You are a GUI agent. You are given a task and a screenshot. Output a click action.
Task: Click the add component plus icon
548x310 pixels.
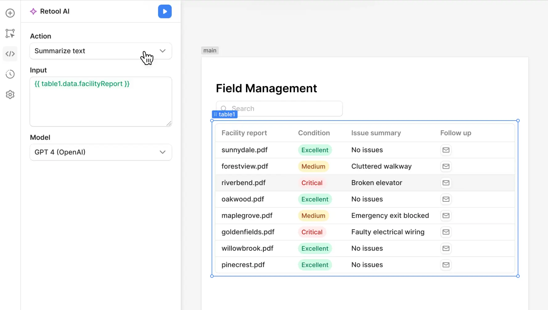pos(10,13)
